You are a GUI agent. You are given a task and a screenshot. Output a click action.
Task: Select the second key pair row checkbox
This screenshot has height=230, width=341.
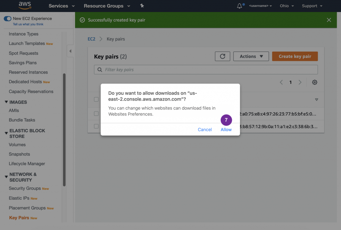click(96, 126)
